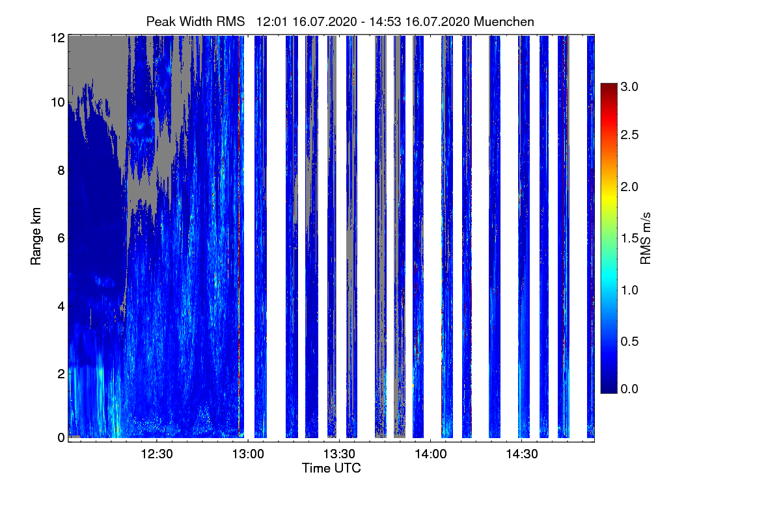Click the colorbar value 2.5
This screenshot has width=781, height=520.
[629, 135]
